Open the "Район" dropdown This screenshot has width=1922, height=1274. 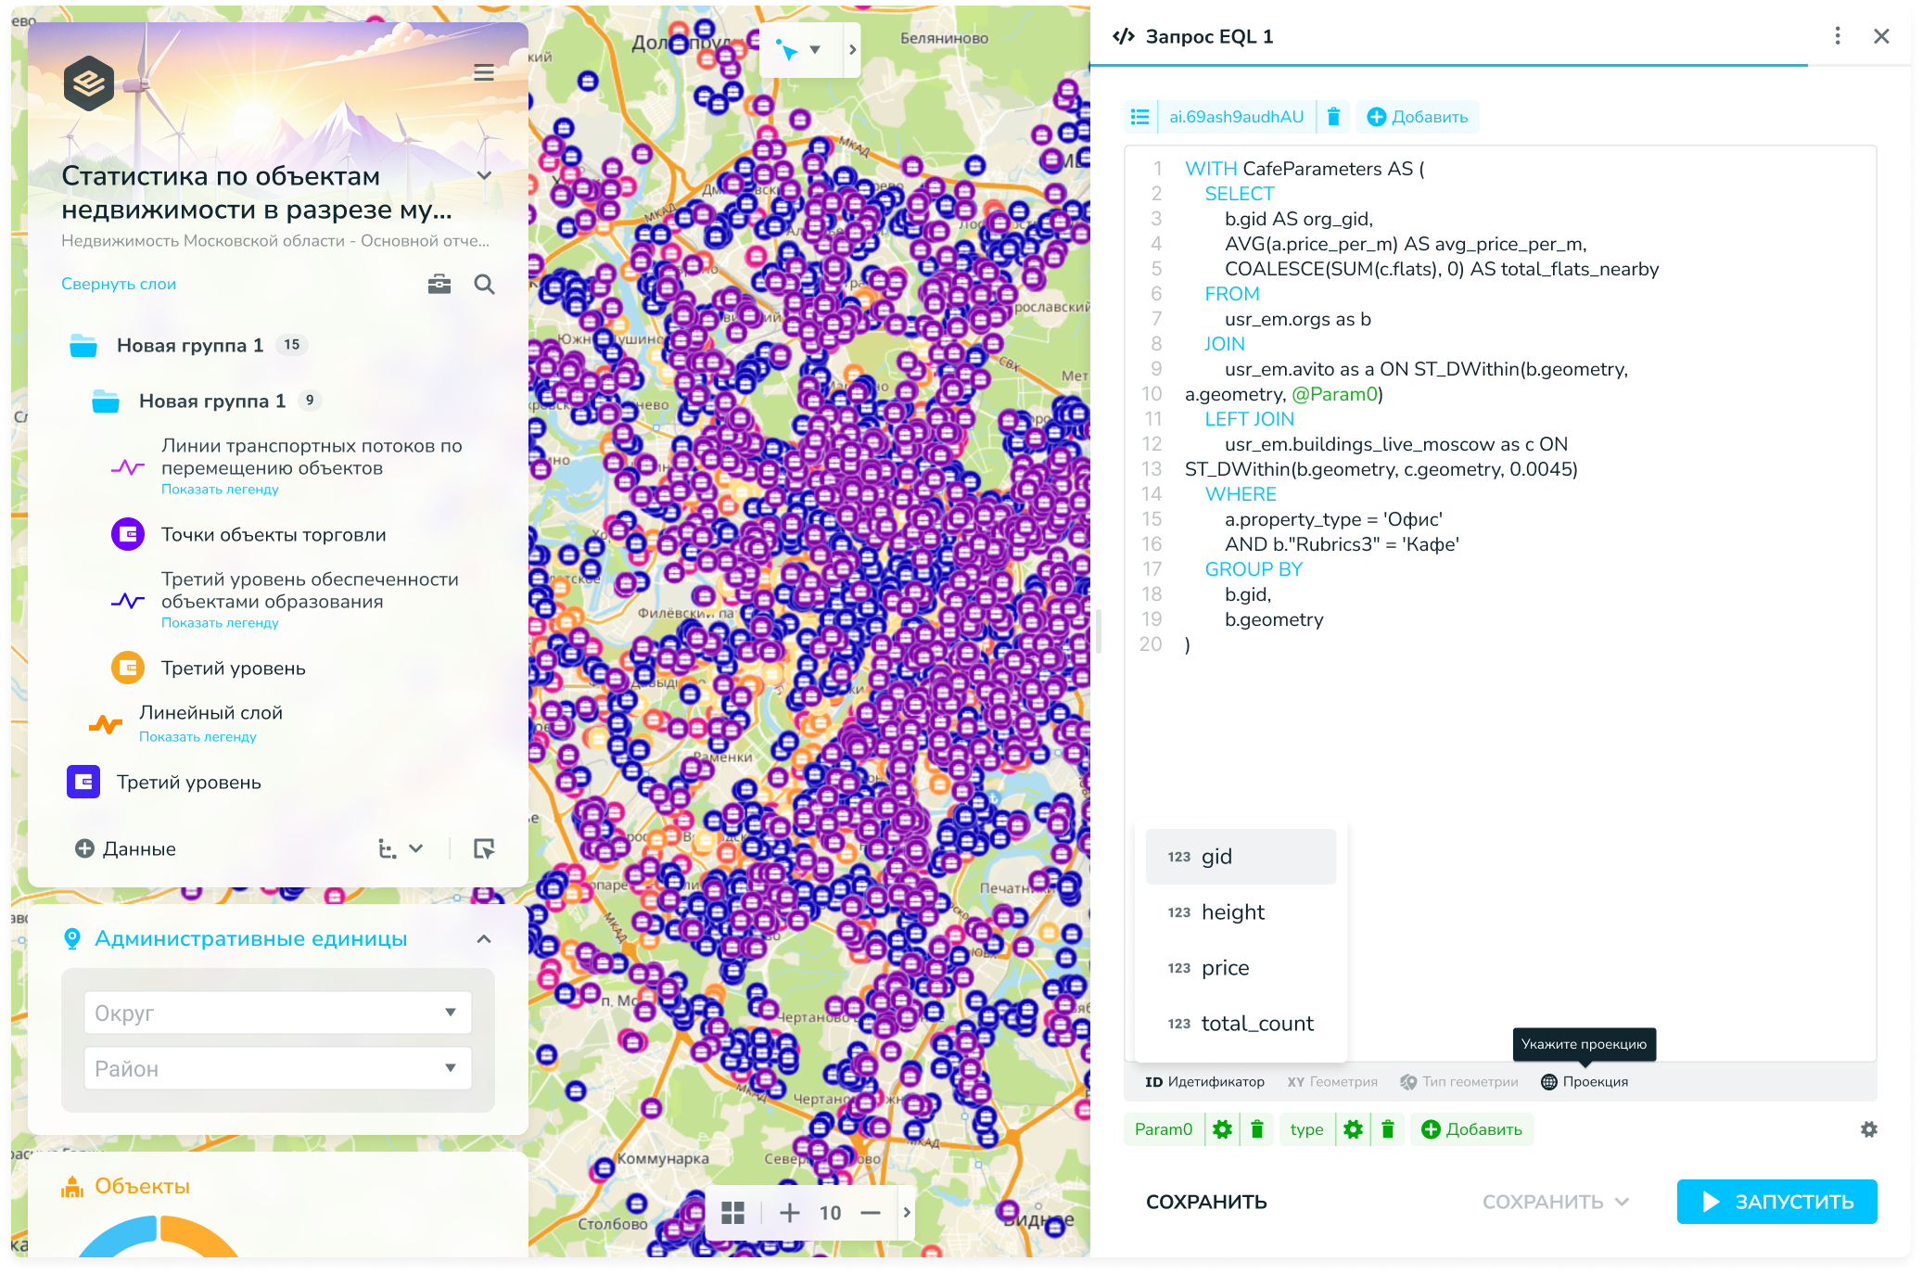tap(278, 1068)
